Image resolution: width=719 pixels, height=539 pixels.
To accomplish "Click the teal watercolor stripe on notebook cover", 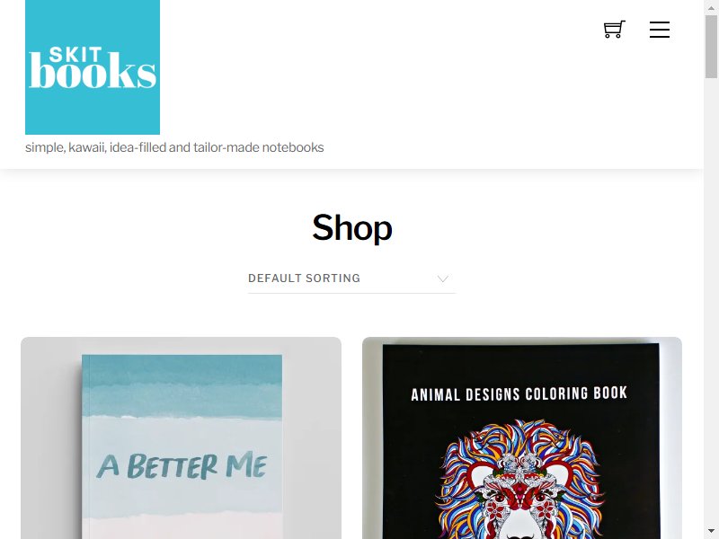I will click(182, 385).
